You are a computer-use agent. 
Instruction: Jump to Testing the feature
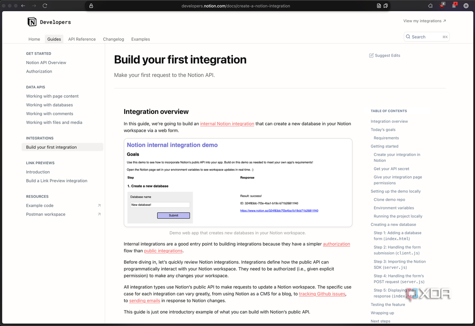pos(388,305)
